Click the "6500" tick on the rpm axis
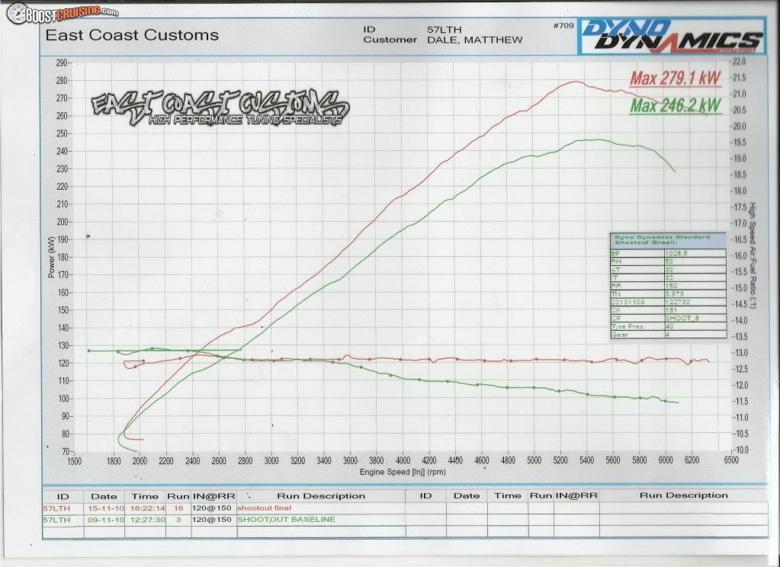Viewport: 780px width, 567px height. (x=730, y=460)
